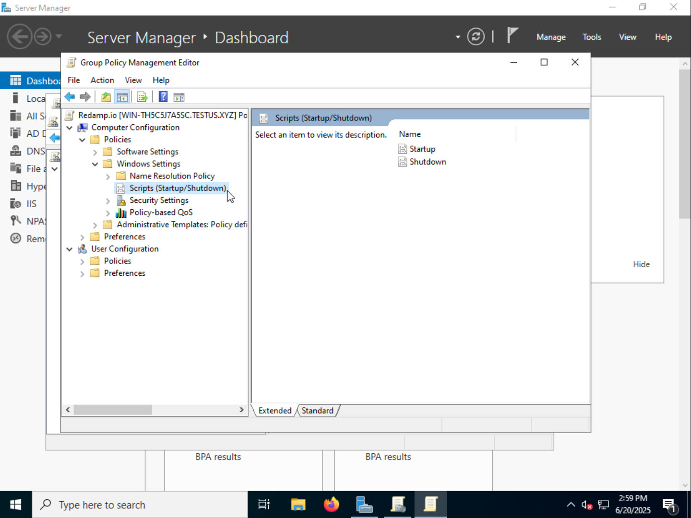Show hidden system tray icons
Screen dimensions: 691x518
571,505
